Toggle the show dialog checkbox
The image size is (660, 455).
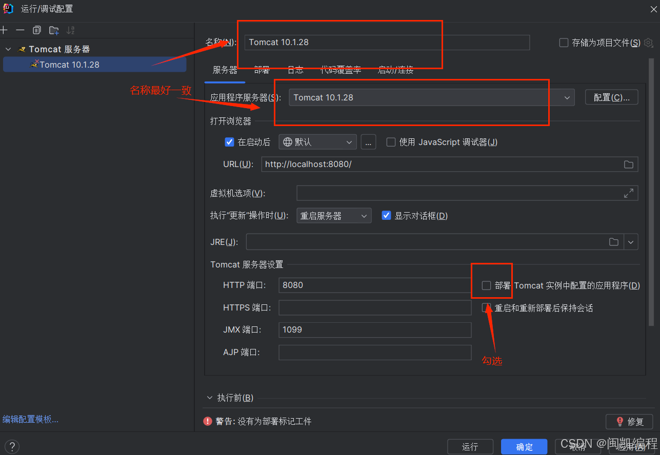(387, 216)
